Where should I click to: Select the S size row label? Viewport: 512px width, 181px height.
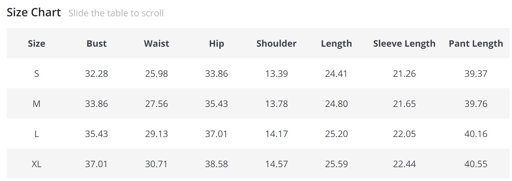click(x=36, y=73)
